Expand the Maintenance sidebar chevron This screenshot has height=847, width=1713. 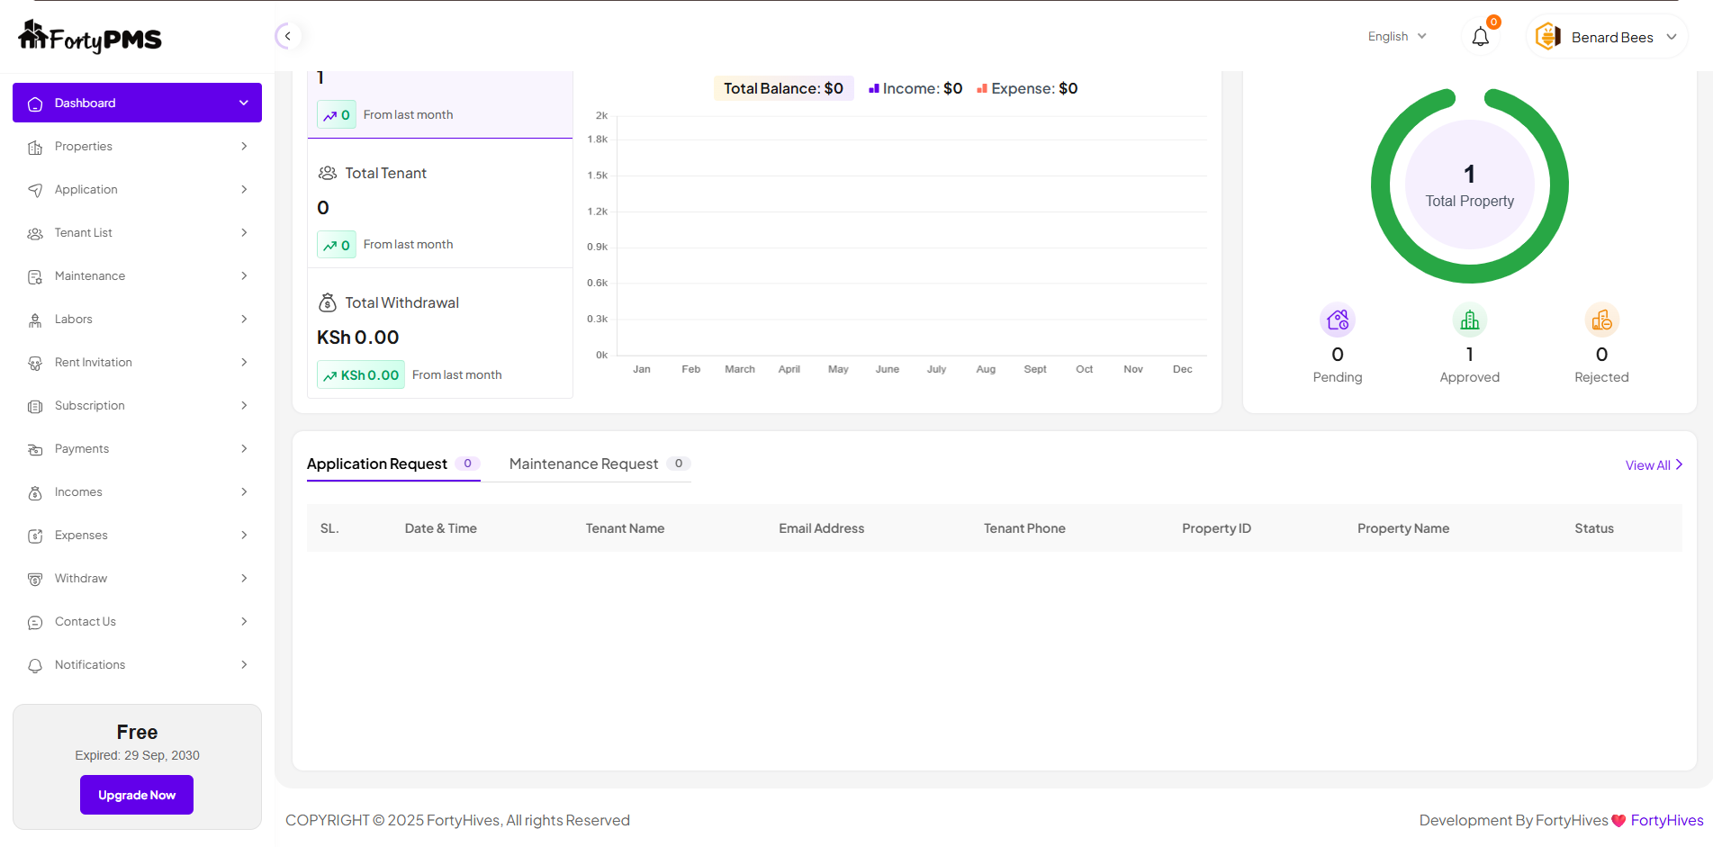pos(244,276)
